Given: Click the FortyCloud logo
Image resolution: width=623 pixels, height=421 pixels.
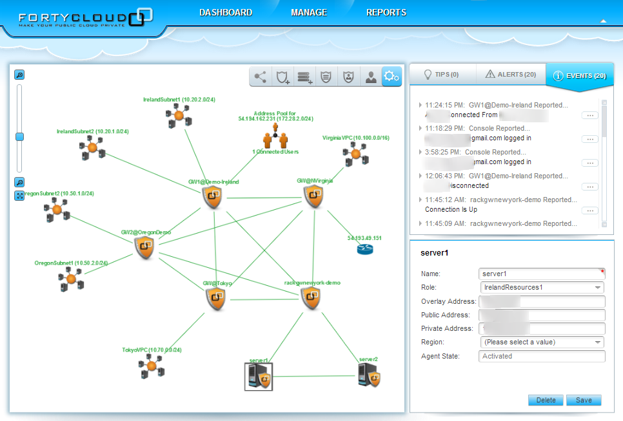Looking at the screenshot, I should 85,18.
